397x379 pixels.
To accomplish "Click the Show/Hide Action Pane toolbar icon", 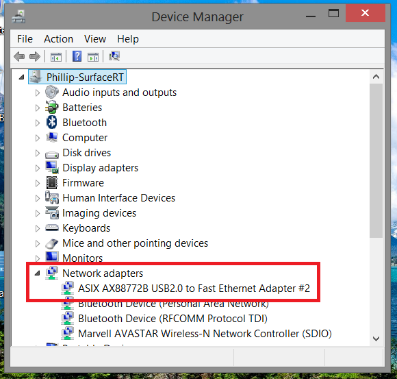I will point(93,57).
